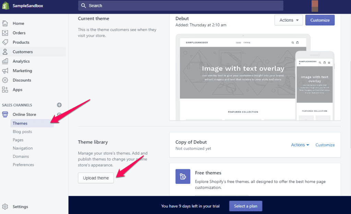
Task: Select the Customers section
Action: [22, 52]
